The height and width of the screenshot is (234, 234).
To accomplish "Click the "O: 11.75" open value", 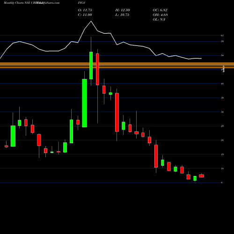I will point(85,10).
